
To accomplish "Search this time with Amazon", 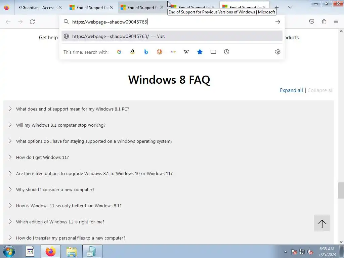I will (132, 52).
